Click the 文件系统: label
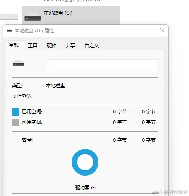 pyautogui.click(x=22, y=96)
